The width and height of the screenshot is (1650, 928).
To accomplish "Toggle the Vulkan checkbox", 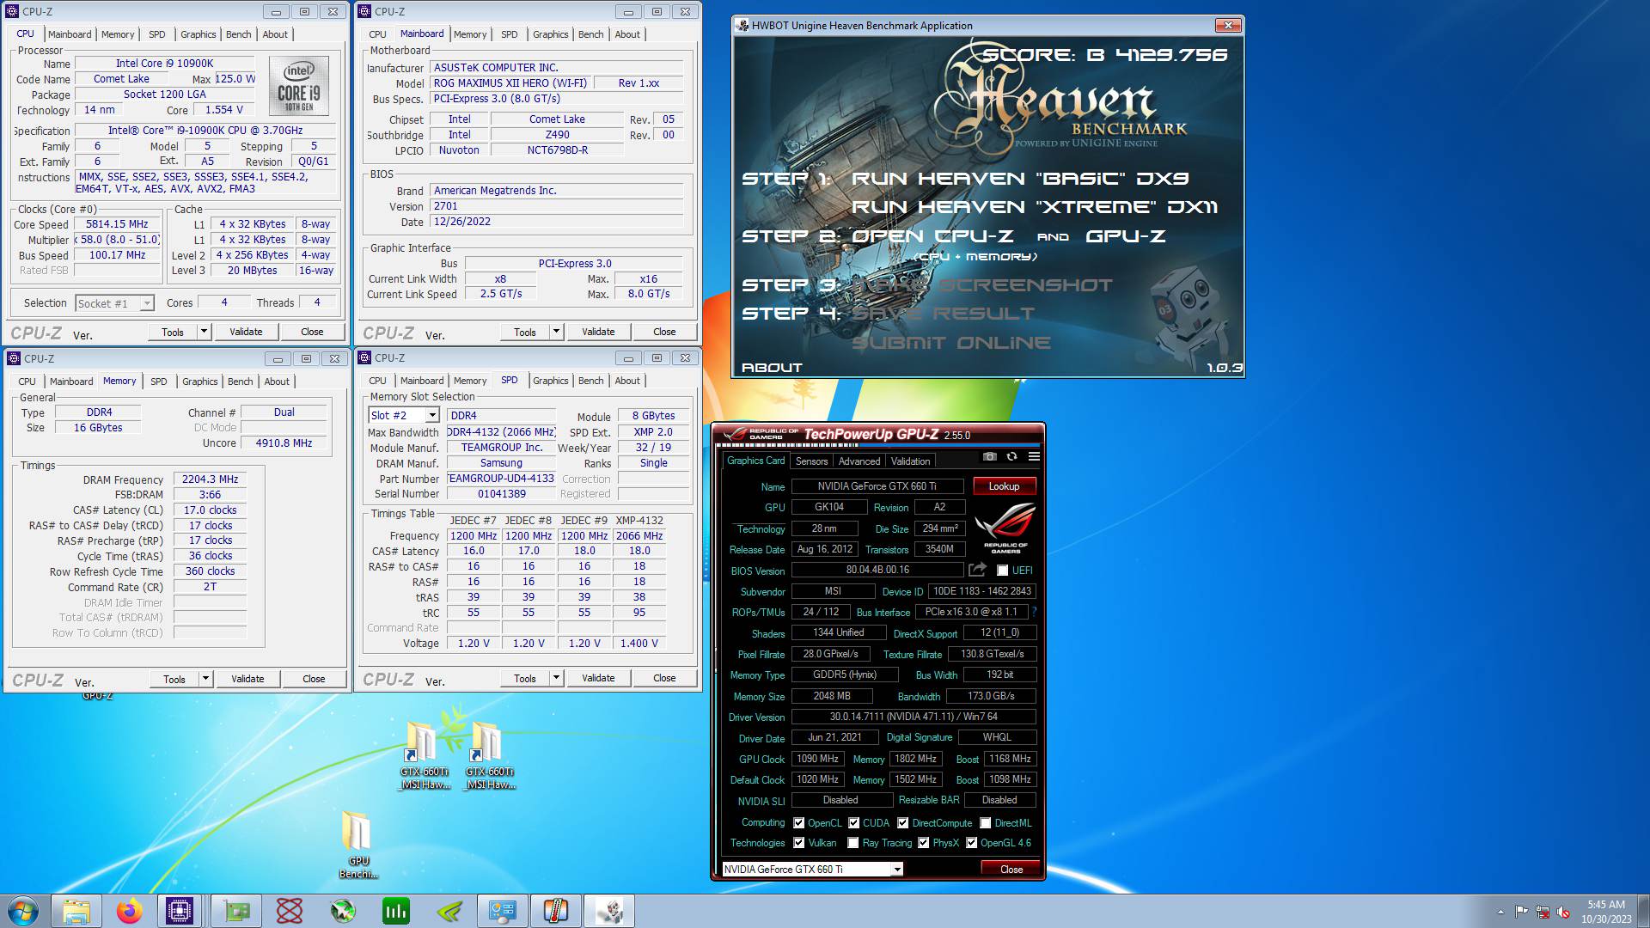I will point(798,843).
